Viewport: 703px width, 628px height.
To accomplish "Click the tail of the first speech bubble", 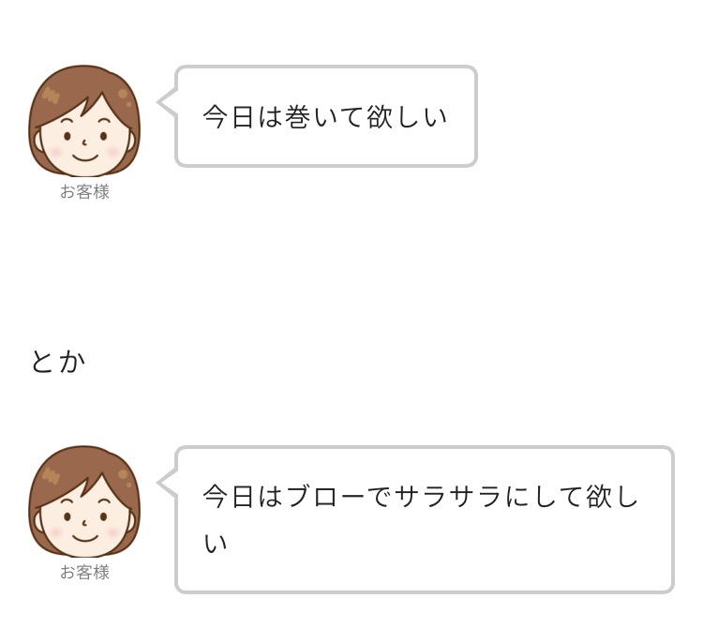I will point(167,102).
